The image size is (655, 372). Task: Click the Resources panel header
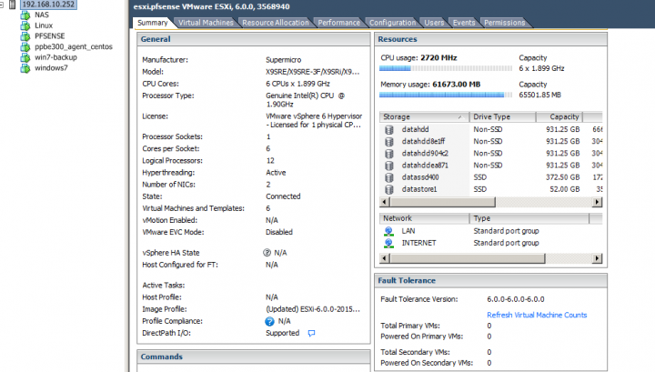[491, 39]
